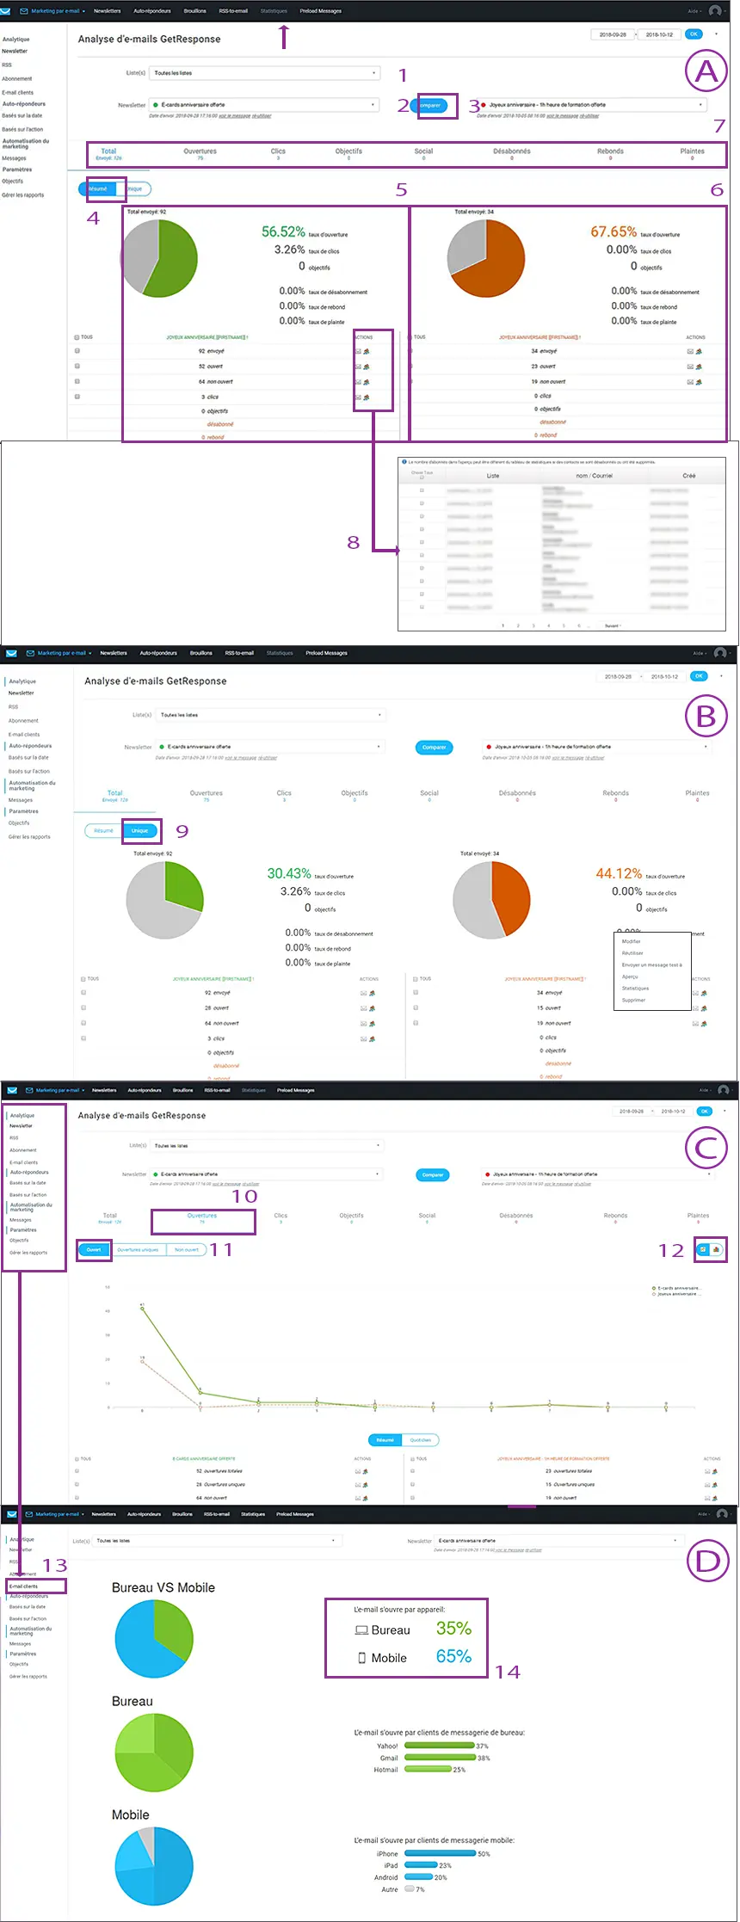
Task: Open the Newsletter 'E-cards anniversaire offerte' dropdown, screenshot D
Action: click(x=558, y=1541)
